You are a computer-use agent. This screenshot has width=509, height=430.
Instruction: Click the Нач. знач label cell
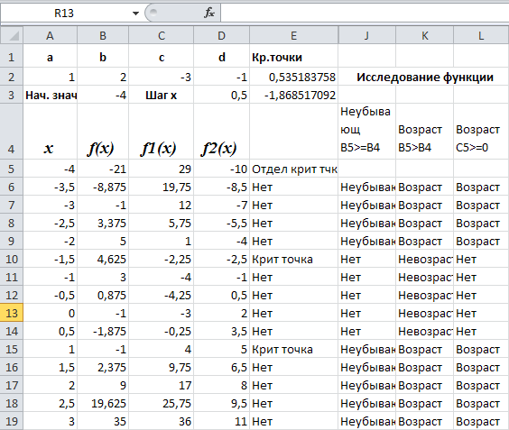click(50, 96)
